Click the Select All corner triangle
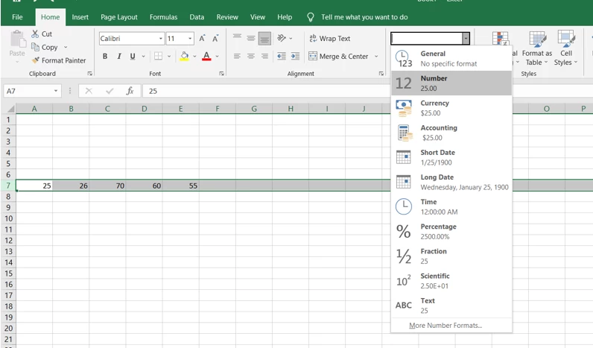This screenshot has width=593, height=348. point(10,109)
